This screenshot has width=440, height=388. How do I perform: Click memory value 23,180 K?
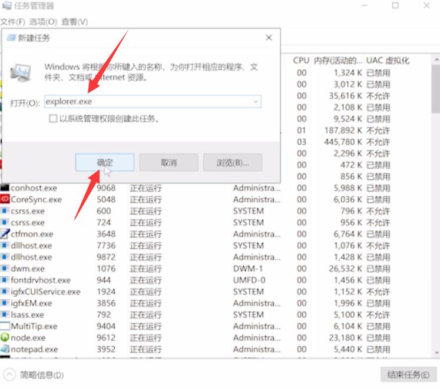[345, 337]
